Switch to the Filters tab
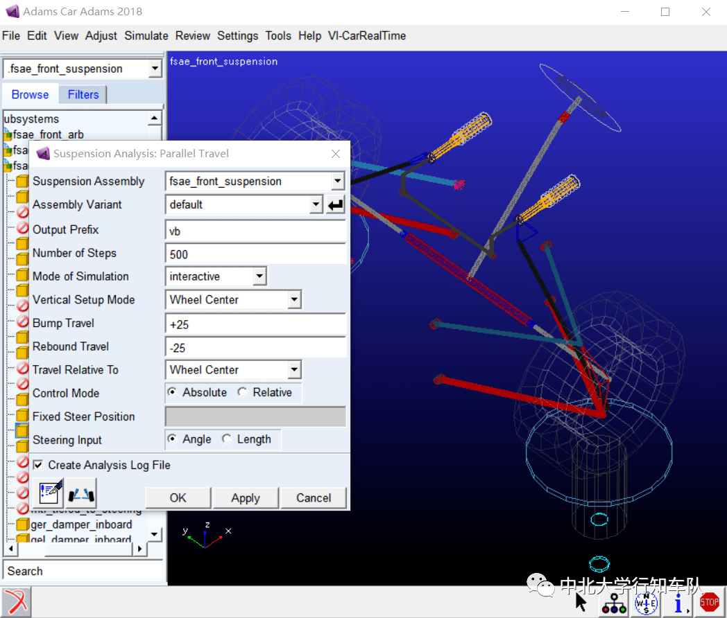The width and height of the screenshot is (727, 618). point(83,94)
